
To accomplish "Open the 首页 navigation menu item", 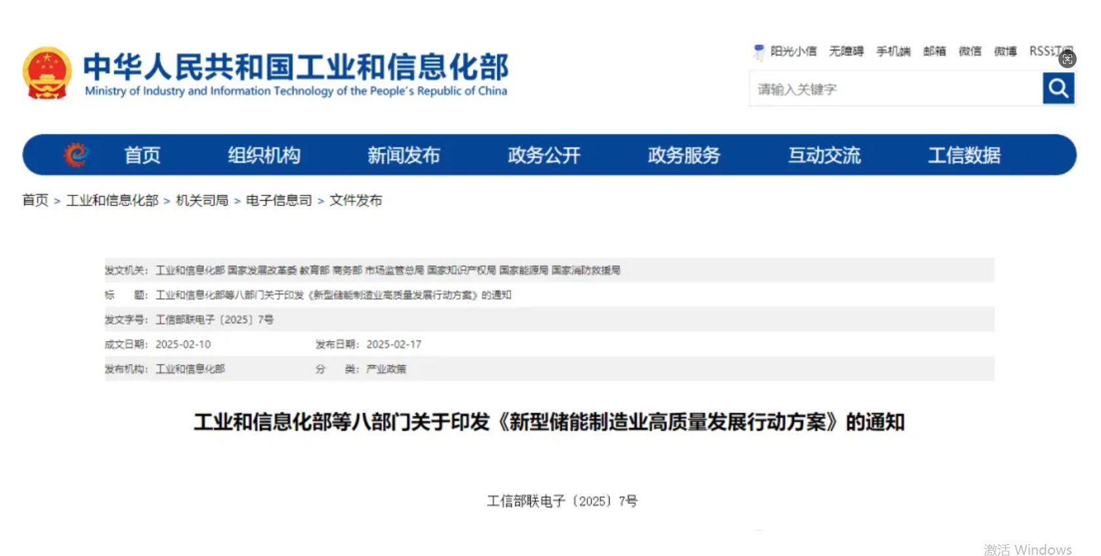I will (142, 155).
